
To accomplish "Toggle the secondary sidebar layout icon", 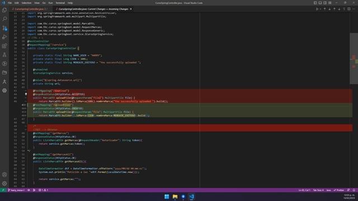I will (325, 3).
